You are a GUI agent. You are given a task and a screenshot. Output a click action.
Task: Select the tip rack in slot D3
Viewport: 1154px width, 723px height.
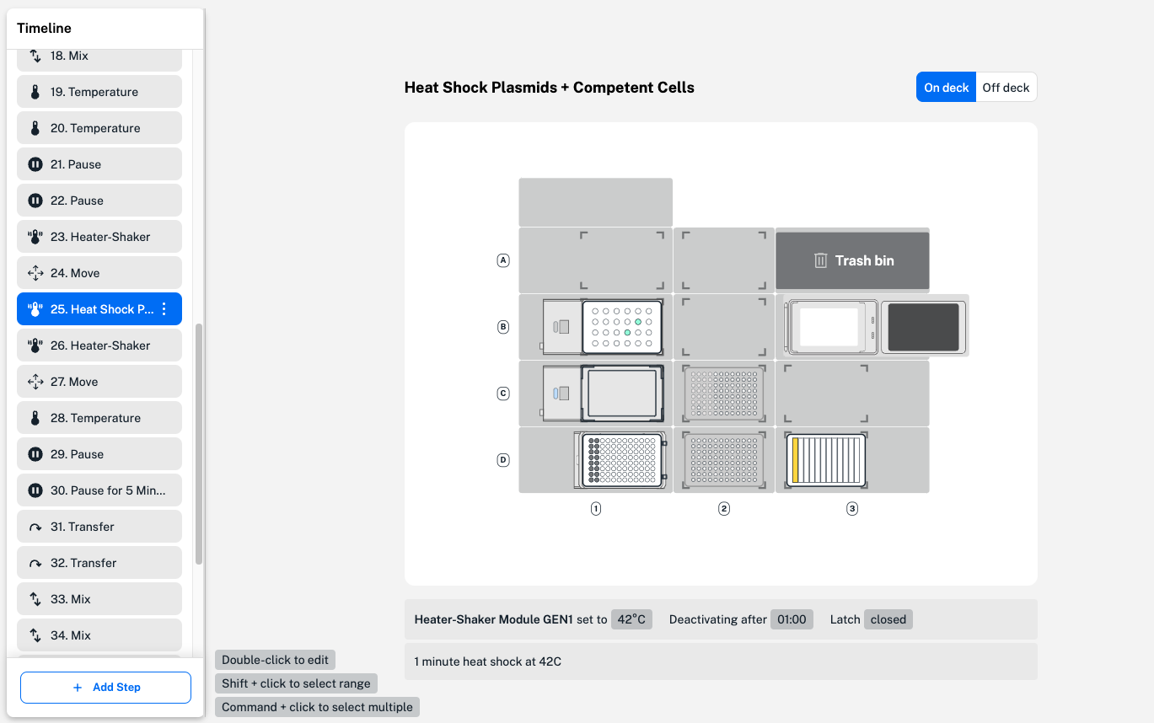point(824,459)
